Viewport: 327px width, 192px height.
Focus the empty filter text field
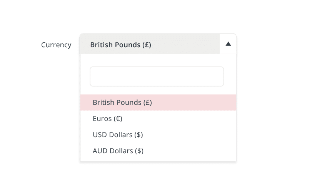point(157,76)
